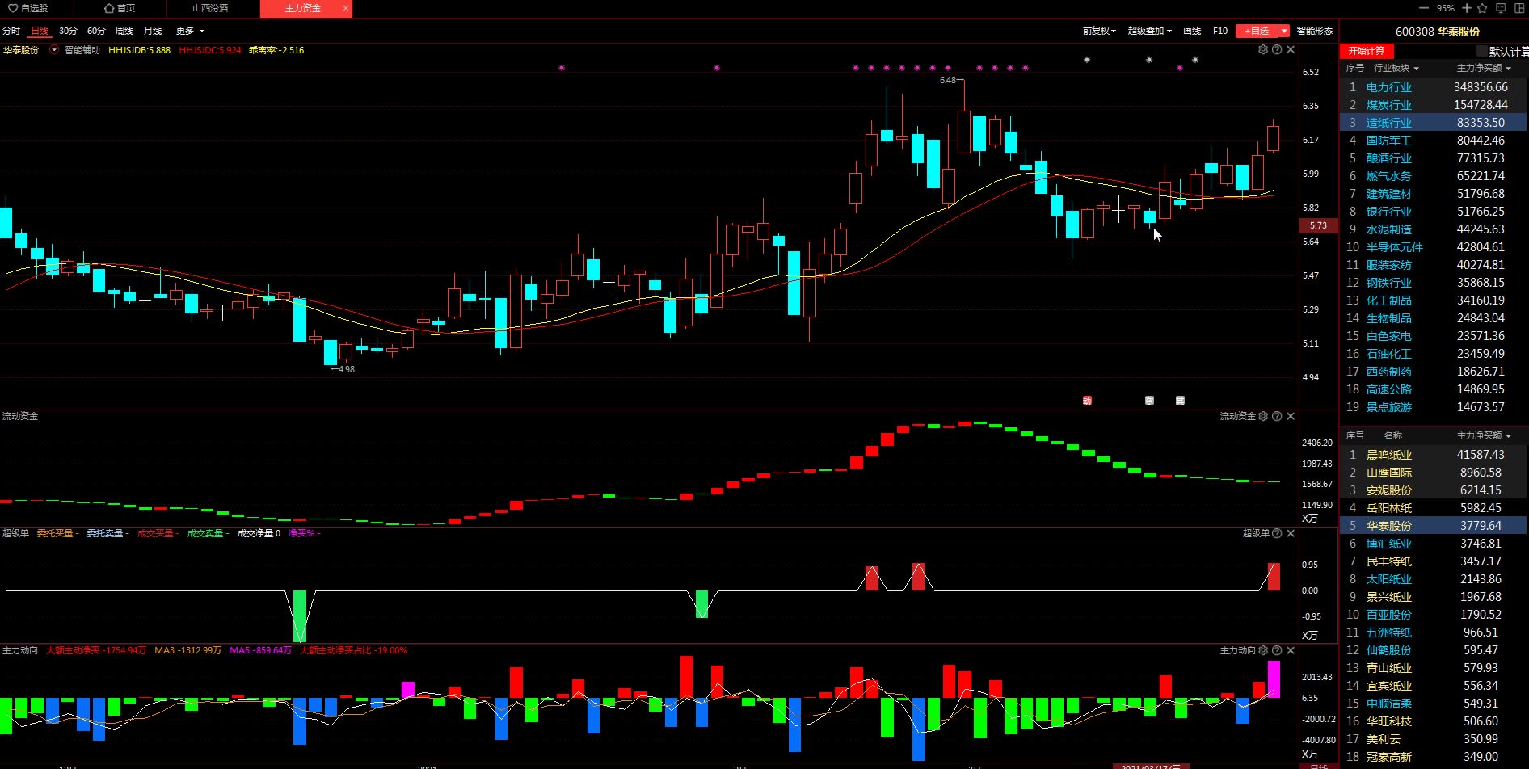This screenshot has height=769, width=1529.
Task: Select 景点旅游 industry row
Action: [1434, 407]
